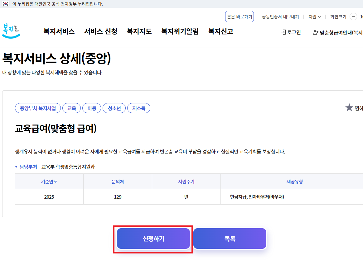Screen dimensions: 363x260
Task: Open the 복지신고 menu
Action: (221, 31)
